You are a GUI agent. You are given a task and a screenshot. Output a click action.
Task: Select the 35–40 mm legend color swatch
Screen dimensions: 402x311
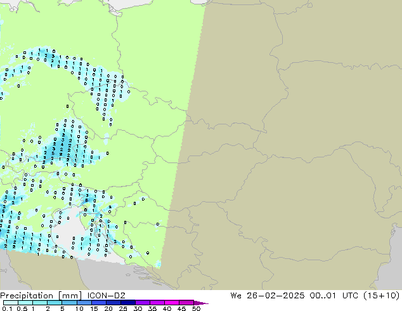(x=157, y=303)
